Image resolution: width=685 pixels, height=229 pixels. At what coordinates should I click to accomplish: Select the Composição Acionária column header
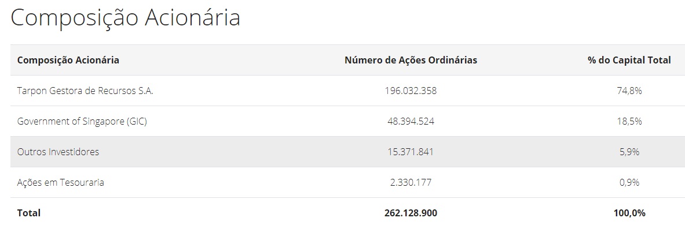pos(68,60)
